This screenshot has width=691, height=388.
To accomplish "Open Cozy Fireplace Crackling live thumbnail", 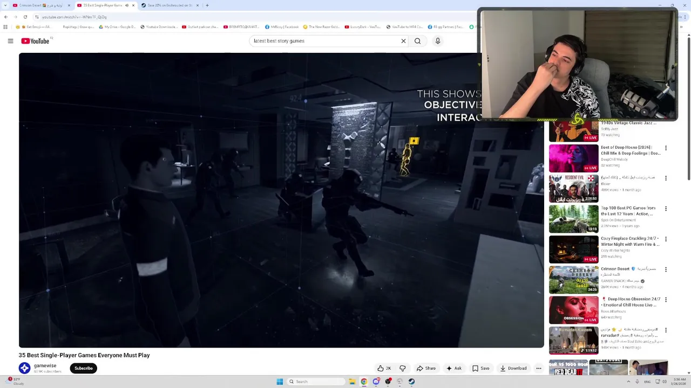I will [x=574, y=249].
